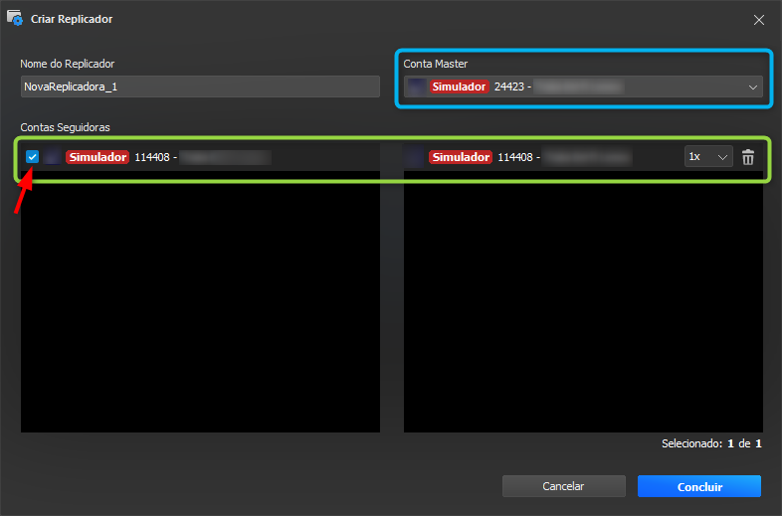
Task: Click the Criar Replicador window icon
Action: pyautogui.click(x=15, y=19)
